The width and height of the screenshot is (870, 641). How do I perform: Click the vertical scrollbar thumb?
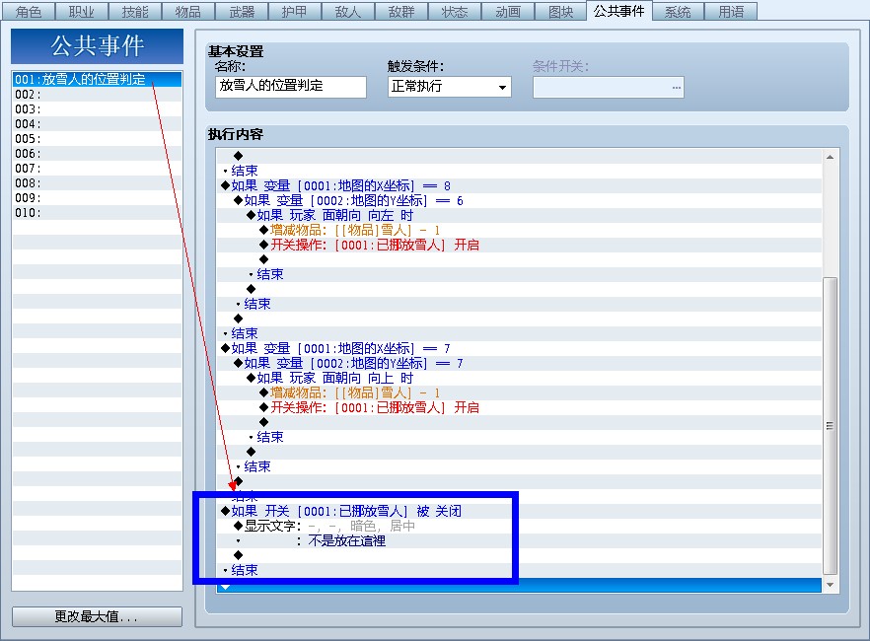click(x=831, y=426)
